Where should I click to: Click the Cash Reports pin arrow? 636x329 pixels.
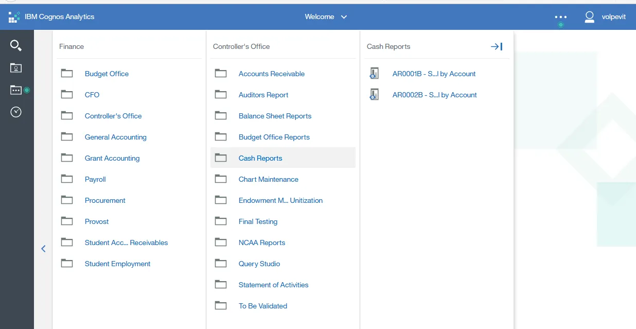496,46
